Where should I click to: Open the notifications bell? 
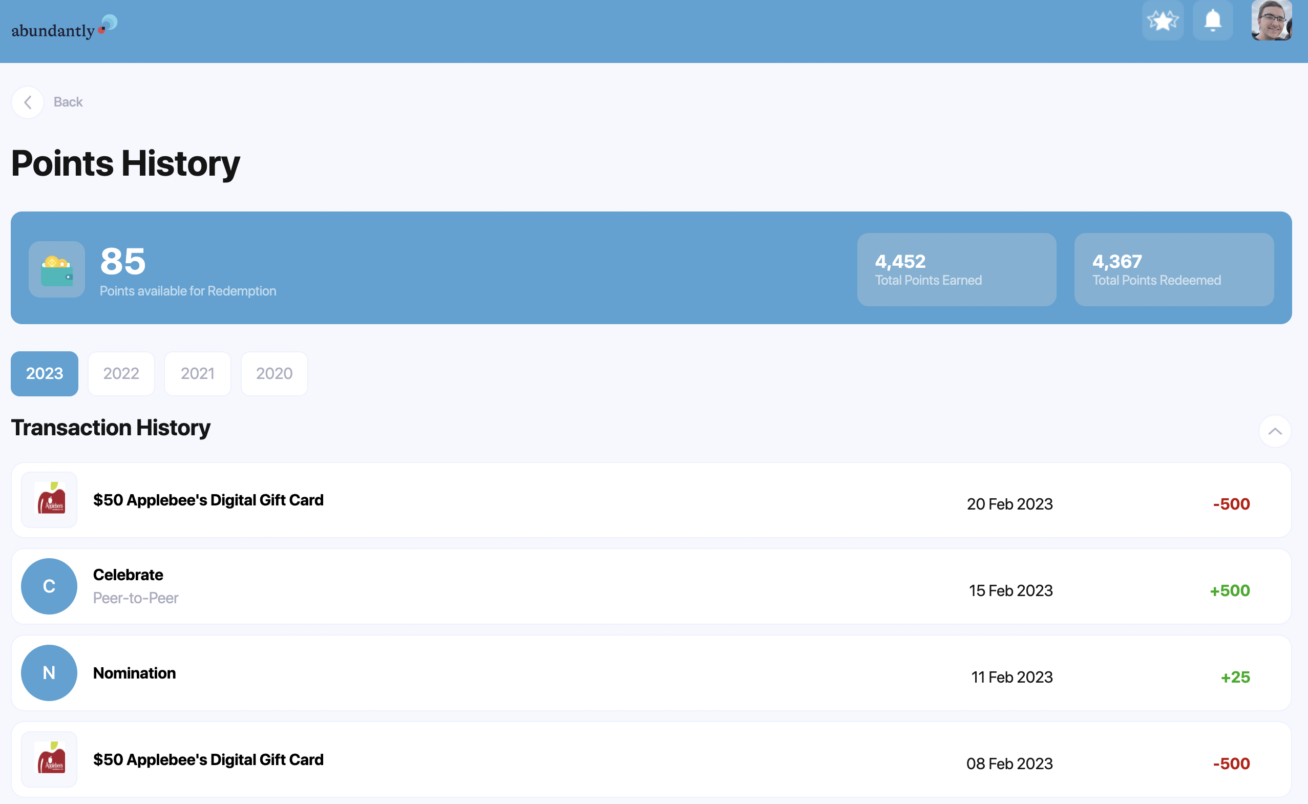[x=1212, y=20]
